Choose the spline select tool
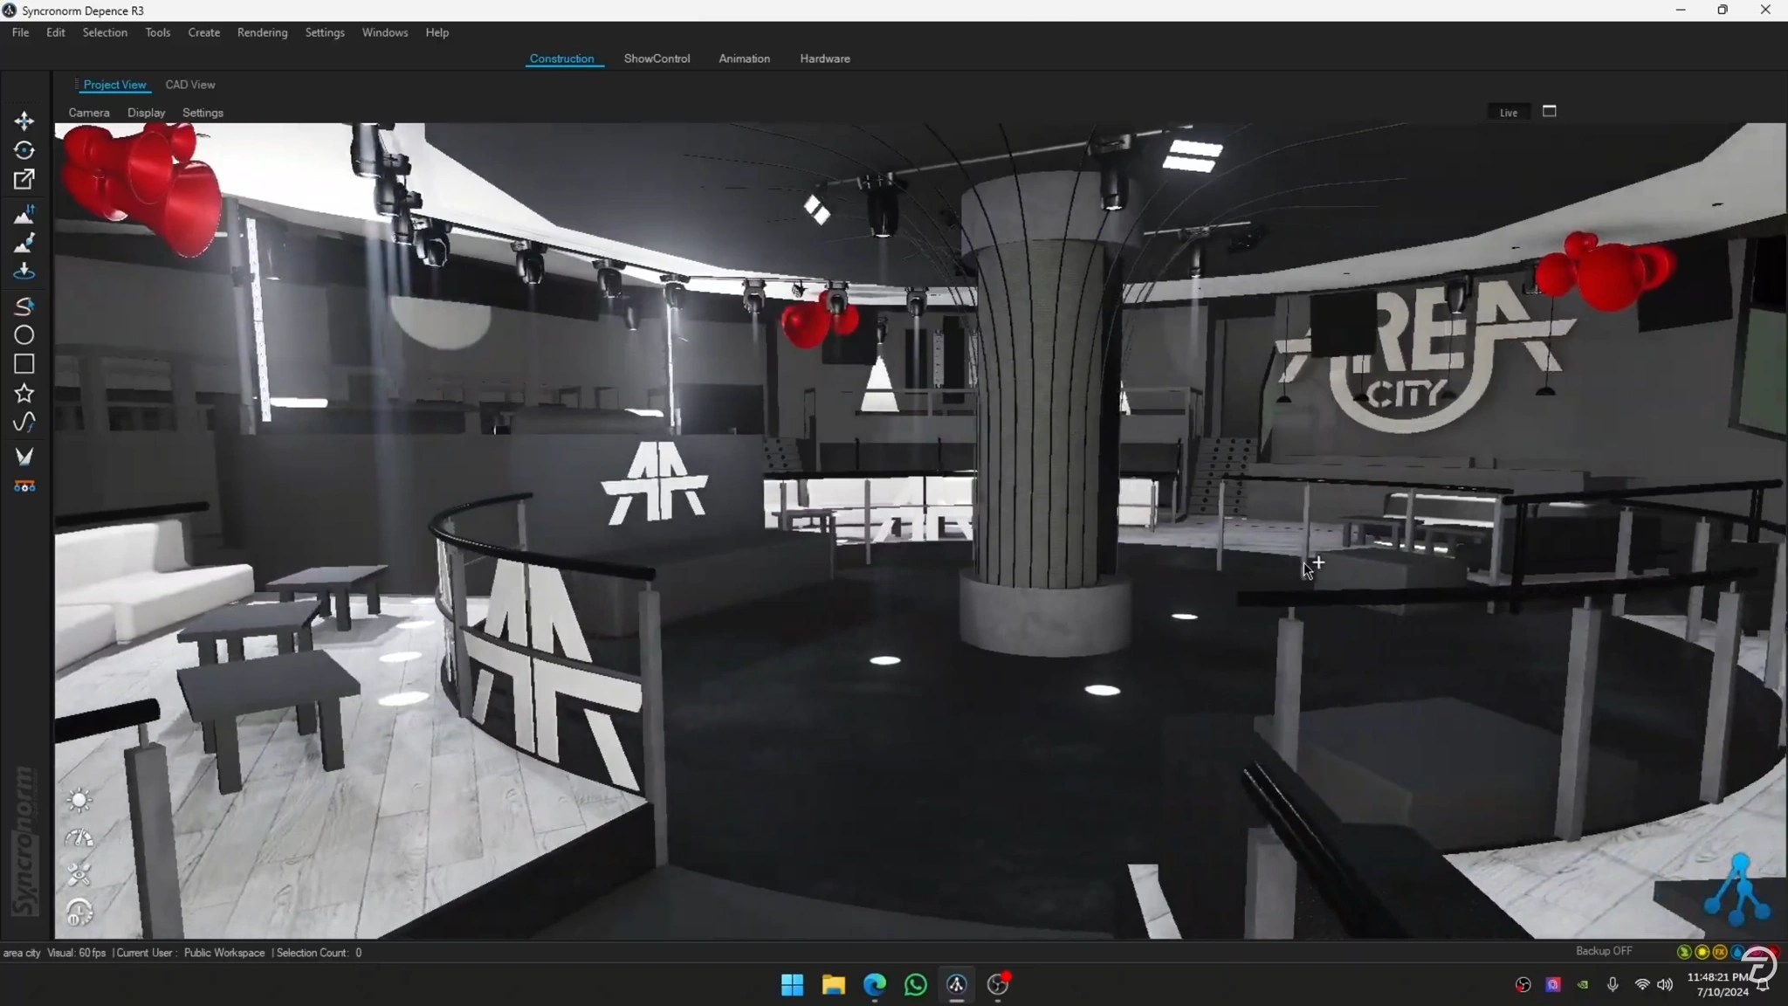This screenshot has height=1006, width=1788. (24, 307)
